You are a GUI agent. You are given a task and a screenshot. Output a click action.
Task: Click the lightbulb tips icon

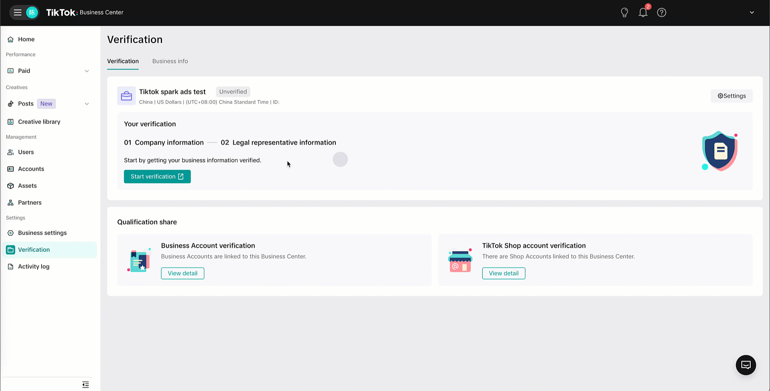pyautogui.click(x=624, y=12)
